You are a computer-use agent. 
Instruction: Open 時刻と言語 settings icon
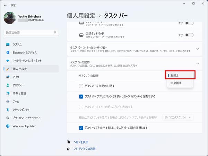tap(8, 94)
